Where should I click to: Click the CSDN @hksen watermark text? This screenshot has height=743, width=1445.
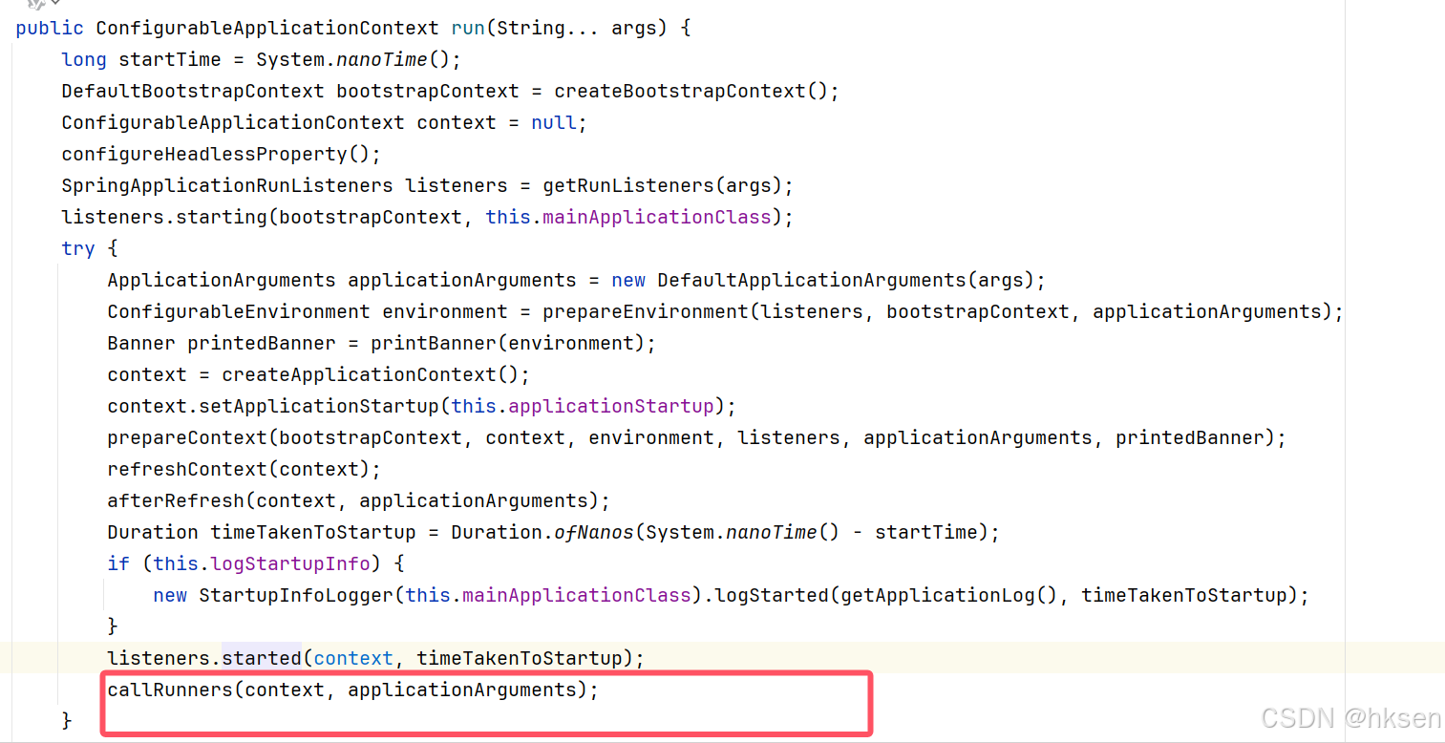[1351, 718]
